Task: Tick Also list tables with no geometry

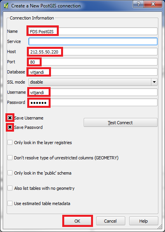Action: (10, 188)
